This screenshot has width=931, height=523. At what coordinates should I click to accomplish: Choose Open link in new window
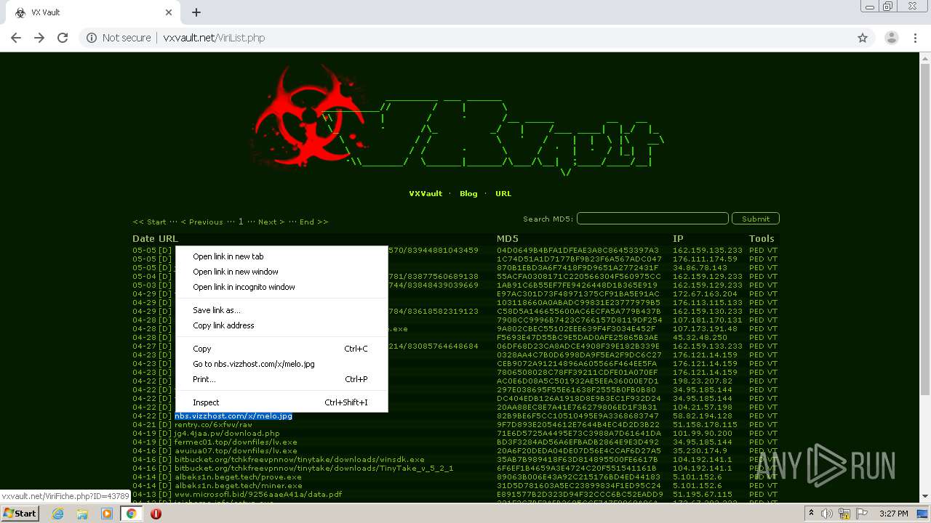tap(281, 272)
